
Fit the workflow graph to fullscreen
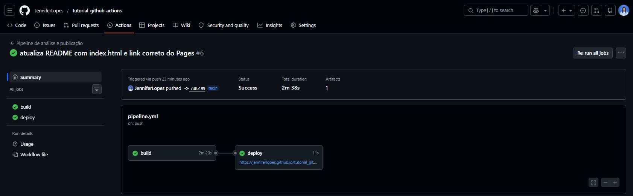click(593, 183)
